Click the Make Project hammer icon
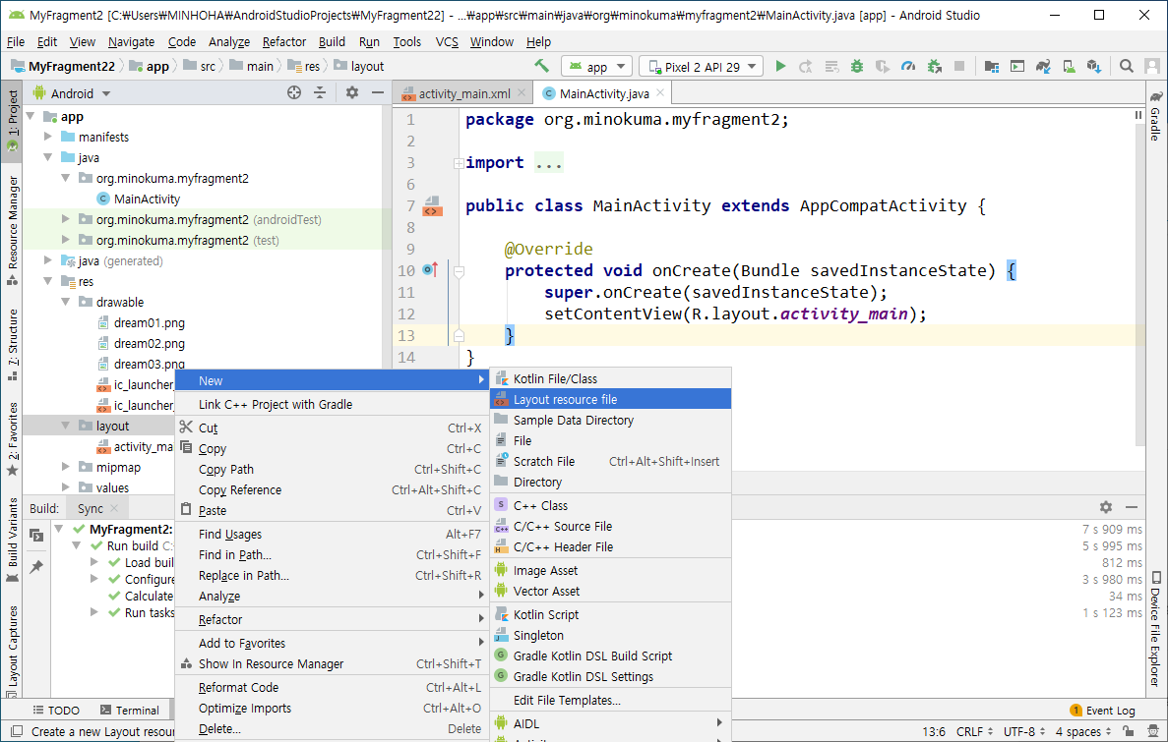The image size is (1168, 742). coord(541,66)
